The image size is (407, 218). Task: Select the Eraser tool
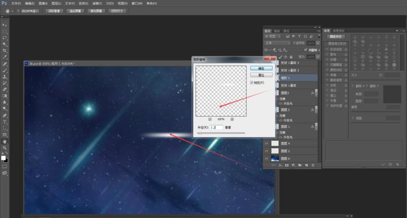click(x=5, y=90)
